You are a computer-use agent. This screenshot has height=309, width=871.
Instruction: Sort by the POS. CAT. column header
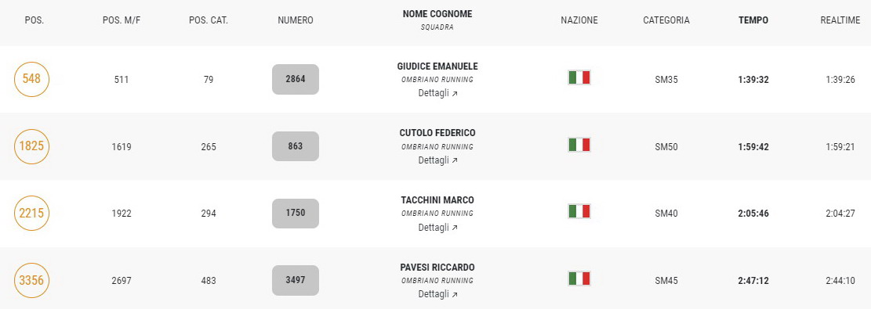click(x=209, y=20)
